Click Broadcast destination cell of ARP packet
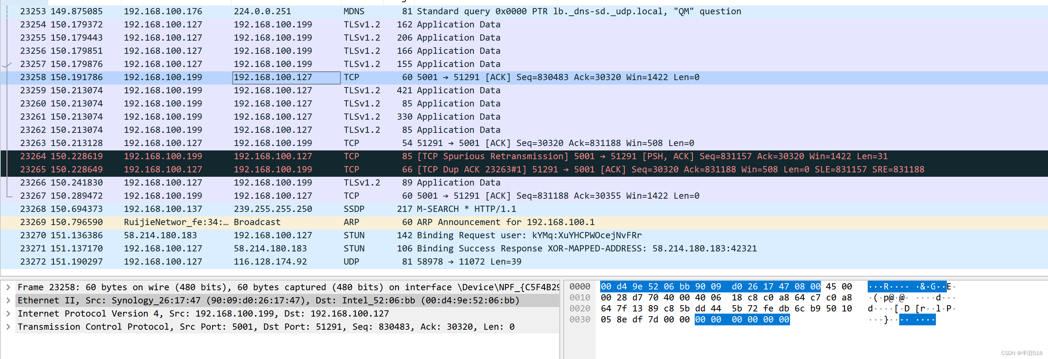This screenshot has height=359, width=1048. pyautogui.click(x=257, y=222)
